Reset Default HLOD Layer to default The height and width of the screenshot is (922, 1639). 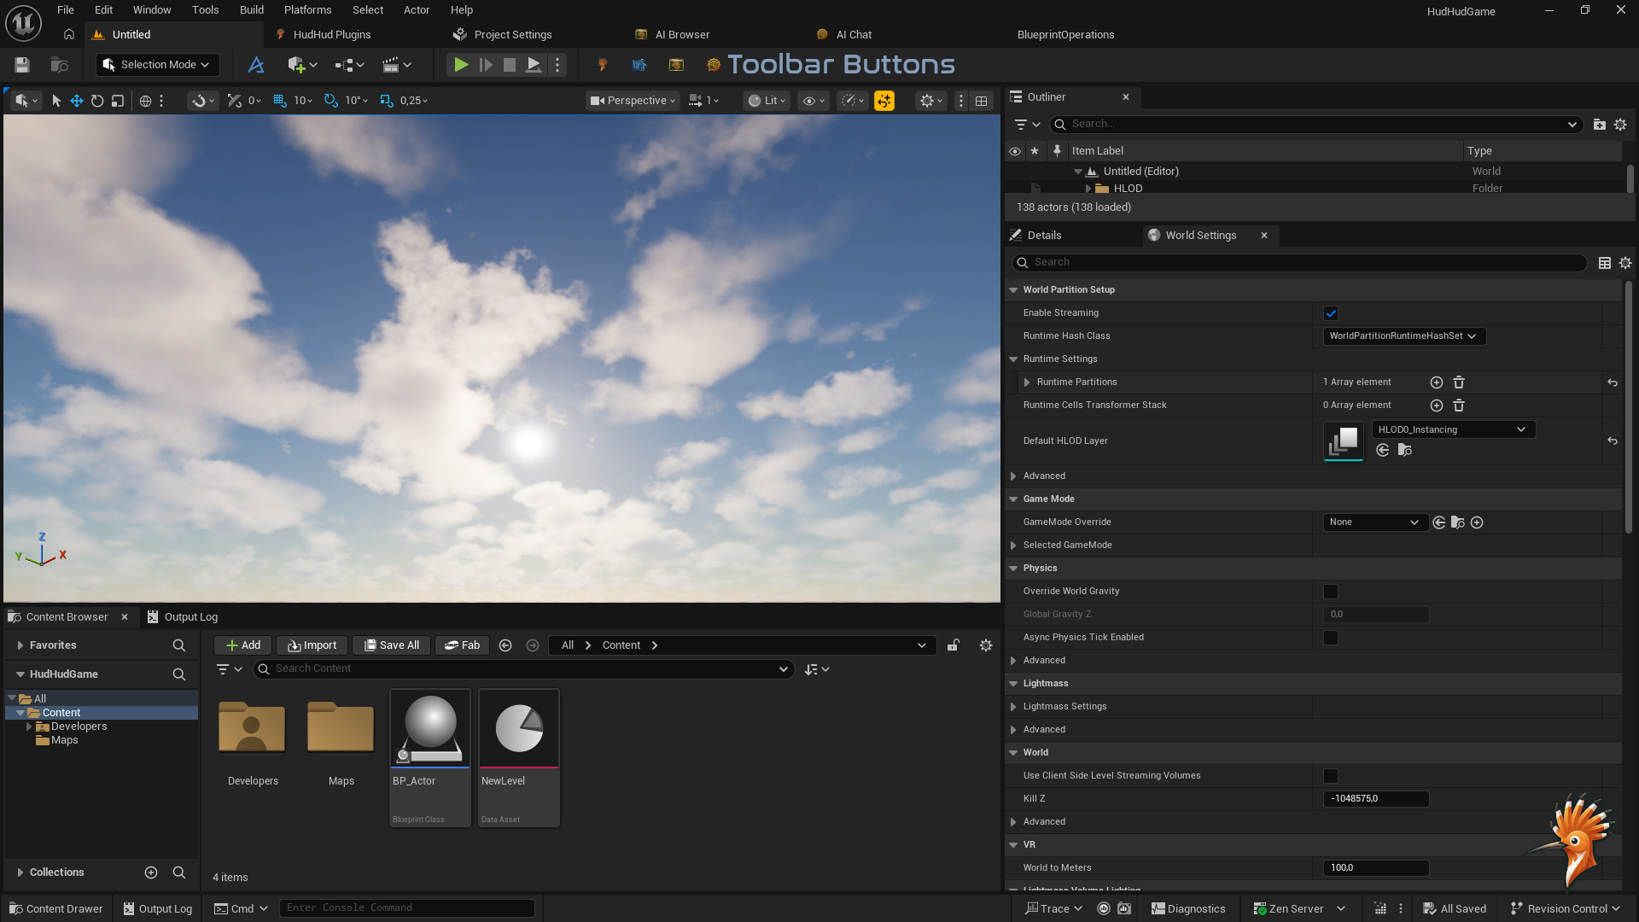(1613, 441)
